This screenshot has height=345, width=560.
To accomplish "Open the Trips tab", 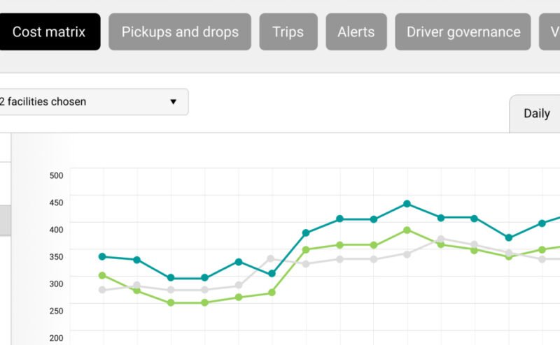I will [288, 32].
